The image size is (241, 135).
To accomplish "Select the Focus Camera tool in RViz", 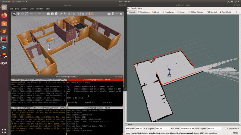I will click(168, 12).
